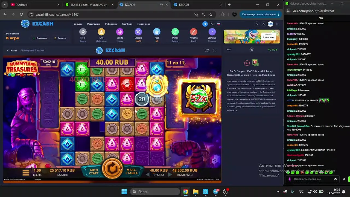Image resolution: width=350 pixels, height=197 pixels.
Task: Click the АВТО СТАРТ button
Action: (x=94, y=172)
